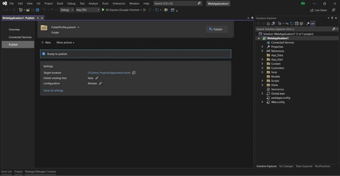Viewport: 340px width, 176px height.
Task: Open target location path link
Action: (x=109, y=73)
